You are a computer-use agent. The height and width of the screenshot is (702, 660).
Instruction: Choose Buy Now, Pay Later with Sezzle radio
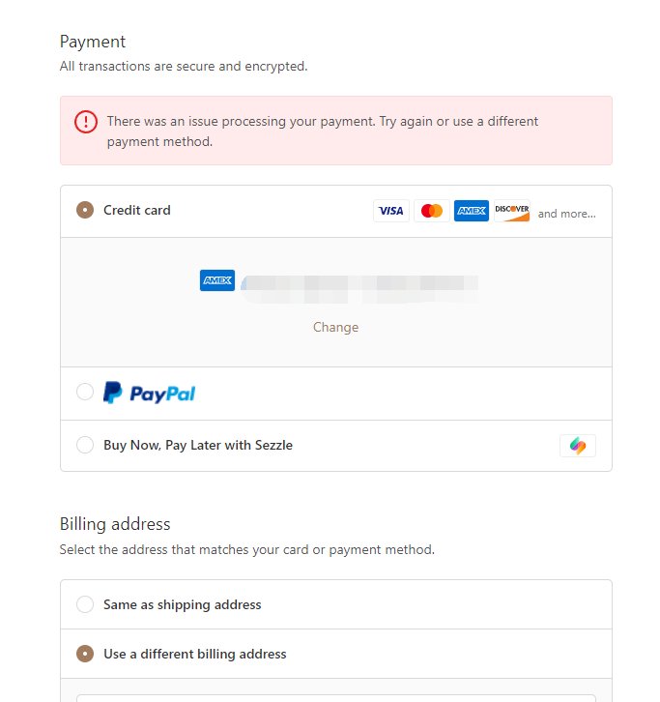85,446
